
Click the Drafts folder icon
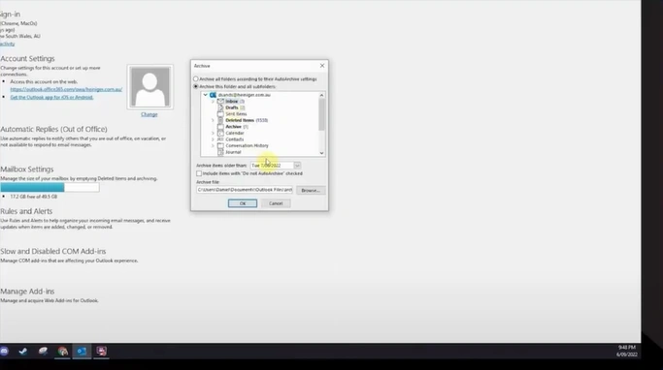click(x=220, y=108)
